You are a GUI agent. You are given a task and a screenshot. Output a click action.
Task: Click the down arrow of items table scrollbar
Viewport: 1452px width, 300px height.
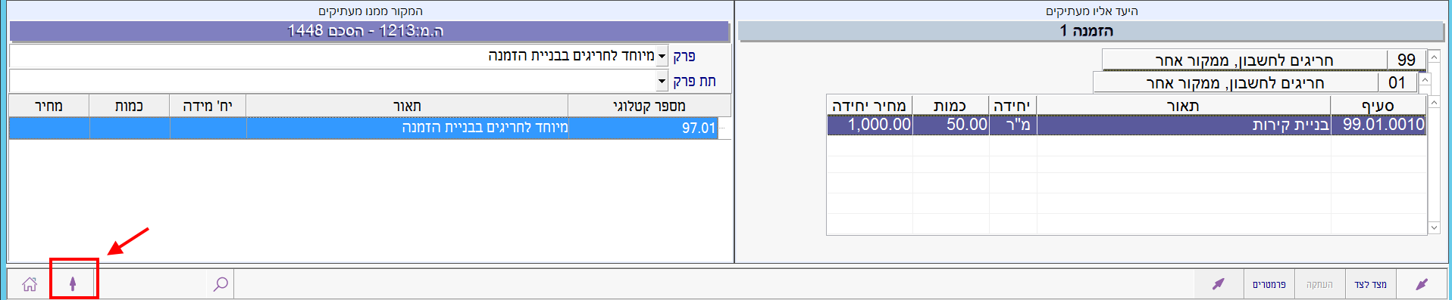pos(1434,227)
